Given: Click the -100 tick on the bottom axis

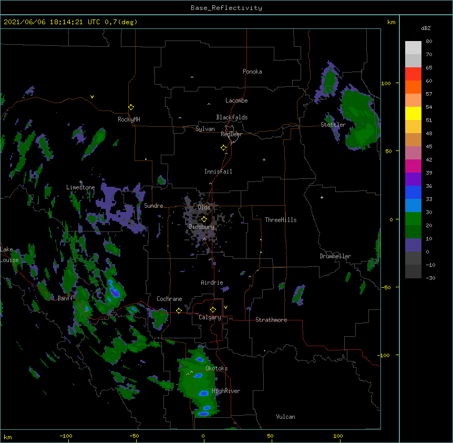Looking at the screenshot, I should (66, 436).
